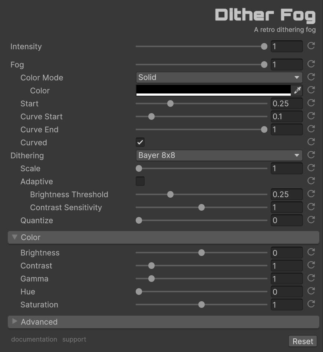Click the Contrast value input field
Image resolution: width=323 pixels, height=352 pixels.
(x=287, y=266)
